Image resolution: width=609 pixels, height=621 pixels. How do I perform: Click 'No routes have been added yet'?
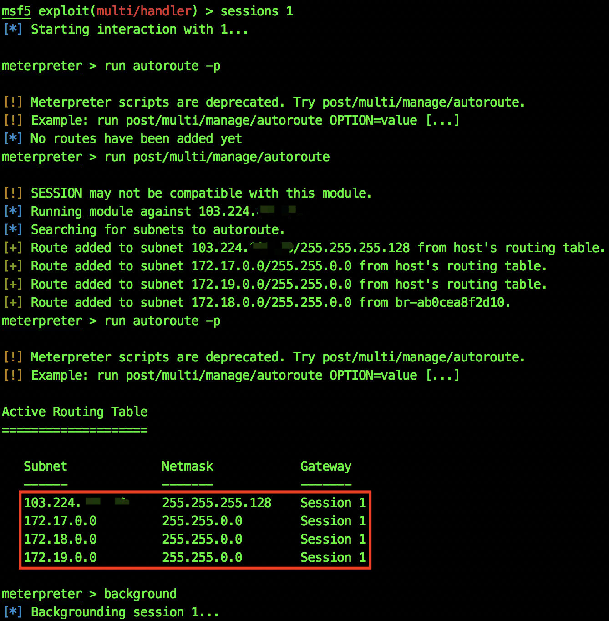coord(136,138)
